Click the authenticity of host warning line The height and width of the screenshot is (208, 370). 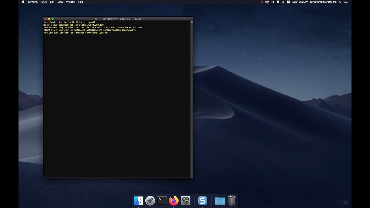tap(94, 27)
